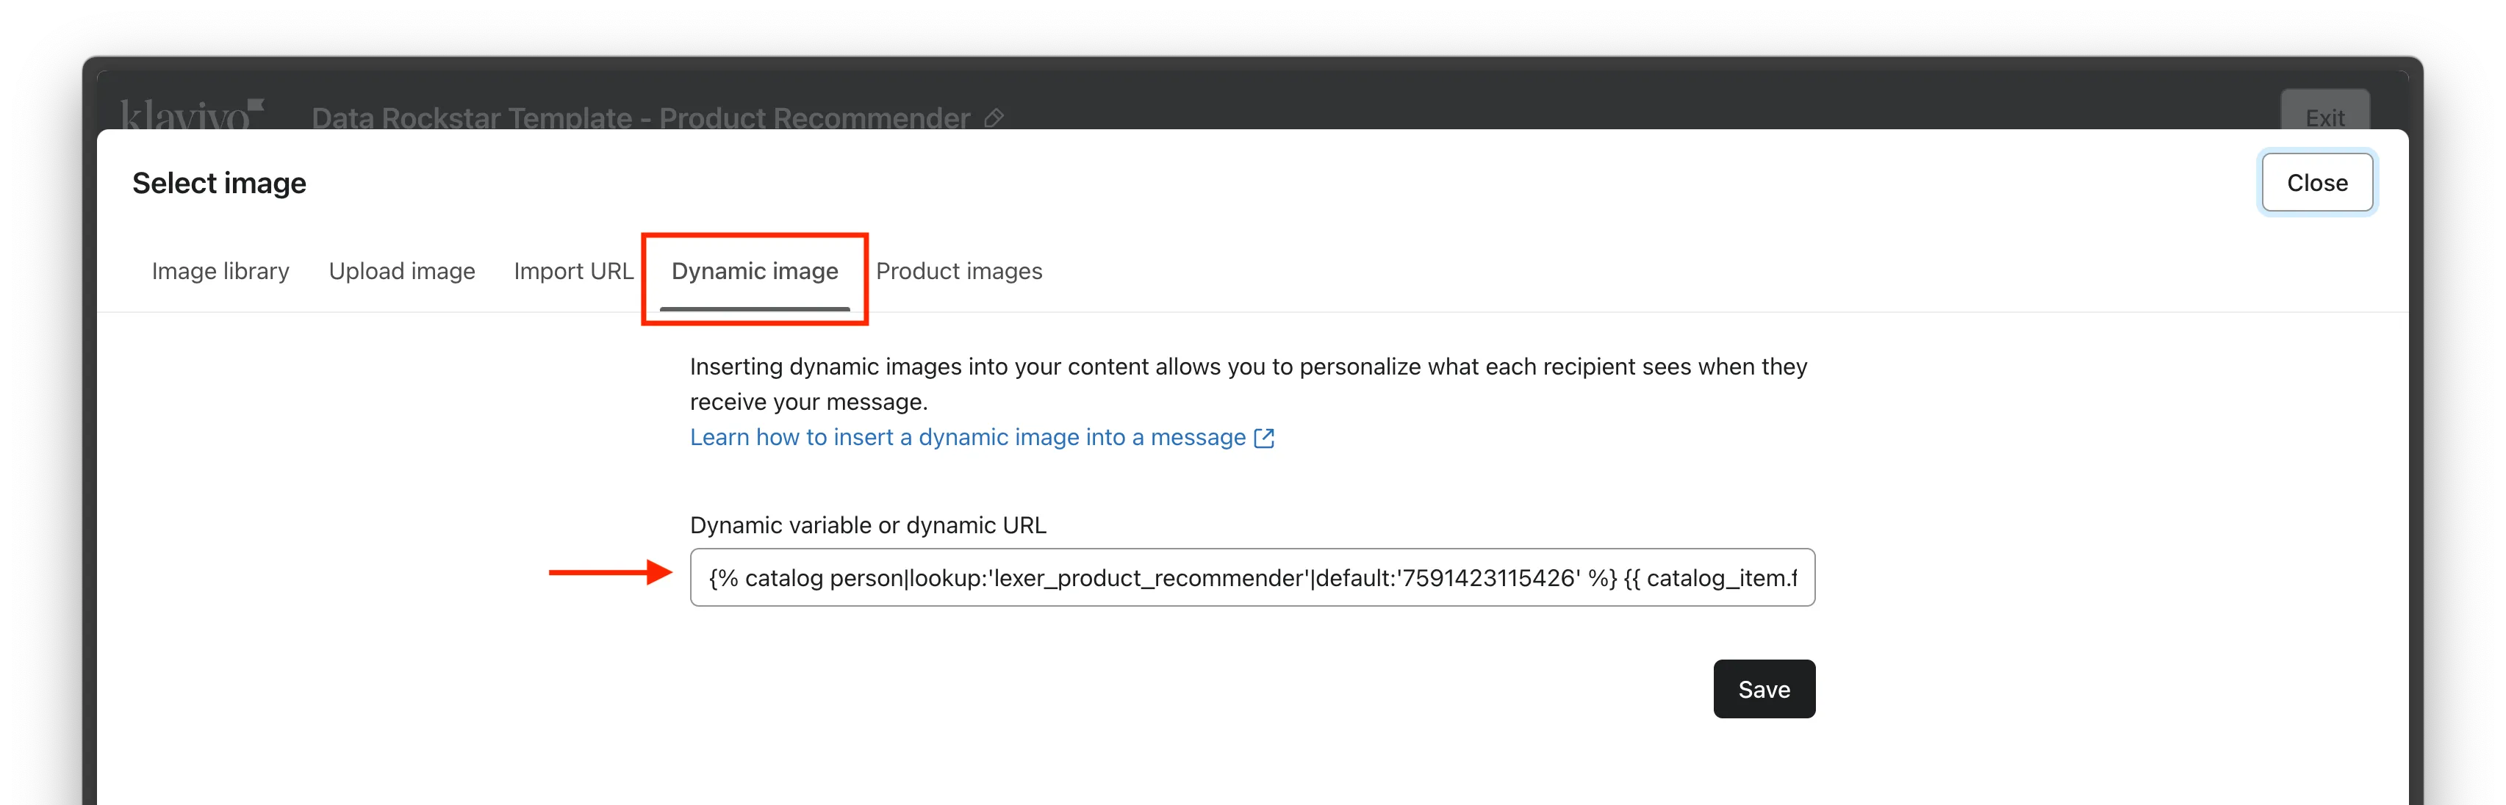Click the Data Rockstar Template title
Viewport: 2506px width, 805px height.
pos(640,118)
